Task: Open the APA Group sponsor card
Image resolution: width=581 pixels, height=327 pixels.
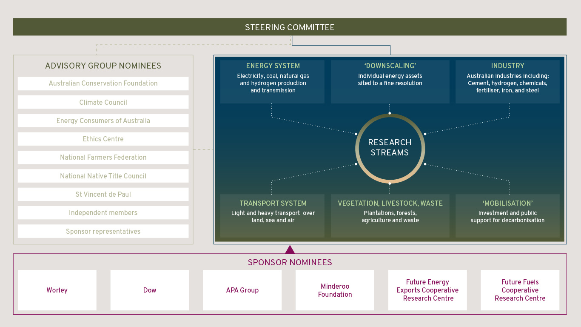Action: tap(242, 290)
